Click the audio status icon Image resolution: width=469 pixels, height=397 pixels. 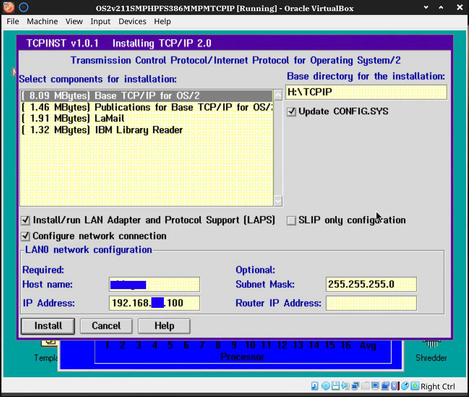[346, 386]
